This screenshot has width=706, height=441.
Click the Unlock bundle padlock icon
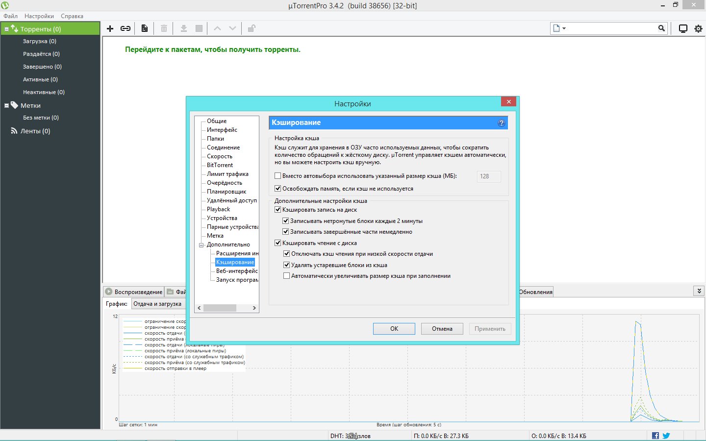click(252, 28)
